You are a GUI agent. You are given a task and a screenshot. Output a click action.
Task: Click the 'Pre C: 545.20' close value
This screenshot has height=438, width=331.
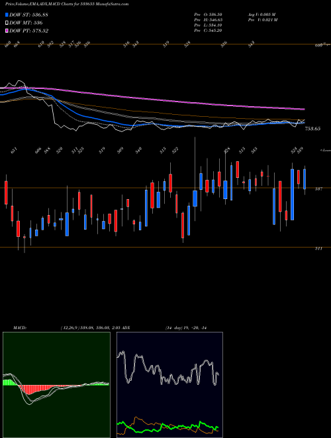pyautogui.click(x=208, y=31)
